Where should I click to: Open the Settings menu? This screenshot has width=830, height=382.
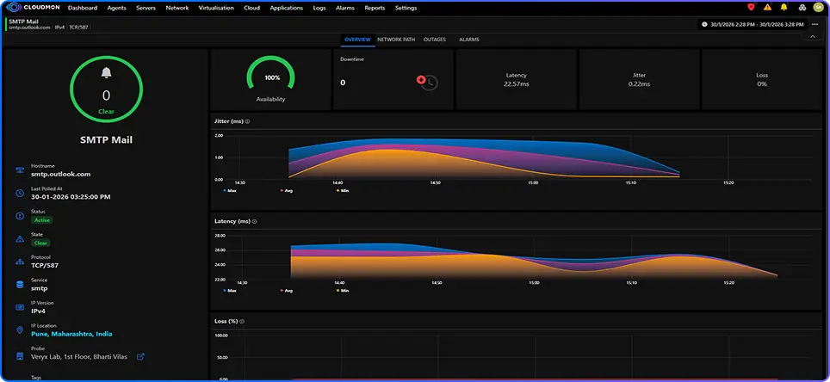pos(406,8)
